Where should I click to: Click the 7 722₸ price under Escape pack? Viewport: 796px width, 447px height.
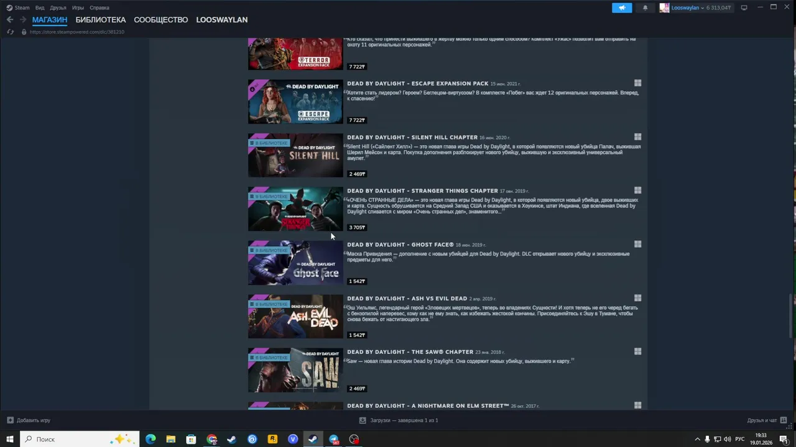[x=357, y=120]
